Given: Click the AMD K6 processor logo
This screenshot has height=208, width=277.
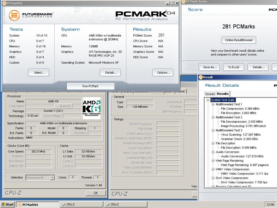Looking at the screenshot, I should pyautogui.click(x=91, y=108).
